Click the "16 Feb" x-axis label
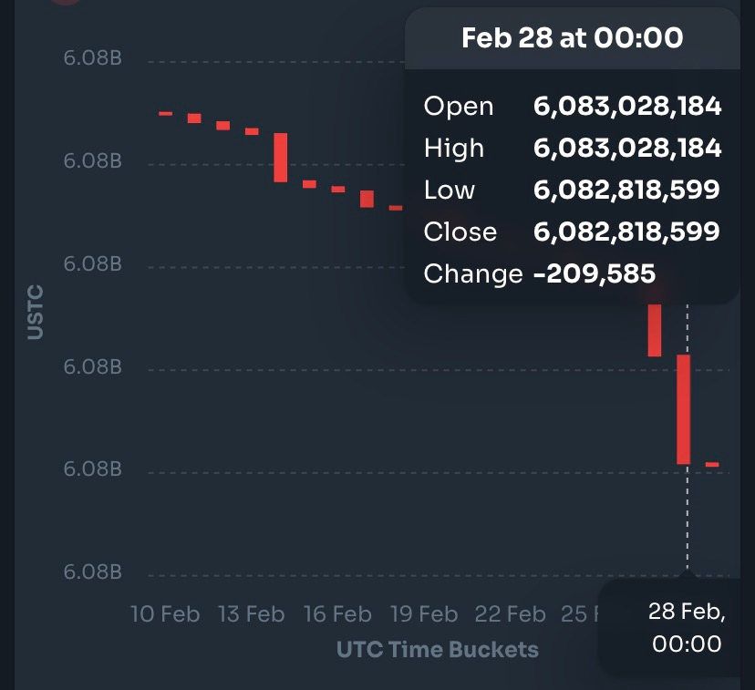This screenshot has height=690, width=755. [x=337, y=613]
